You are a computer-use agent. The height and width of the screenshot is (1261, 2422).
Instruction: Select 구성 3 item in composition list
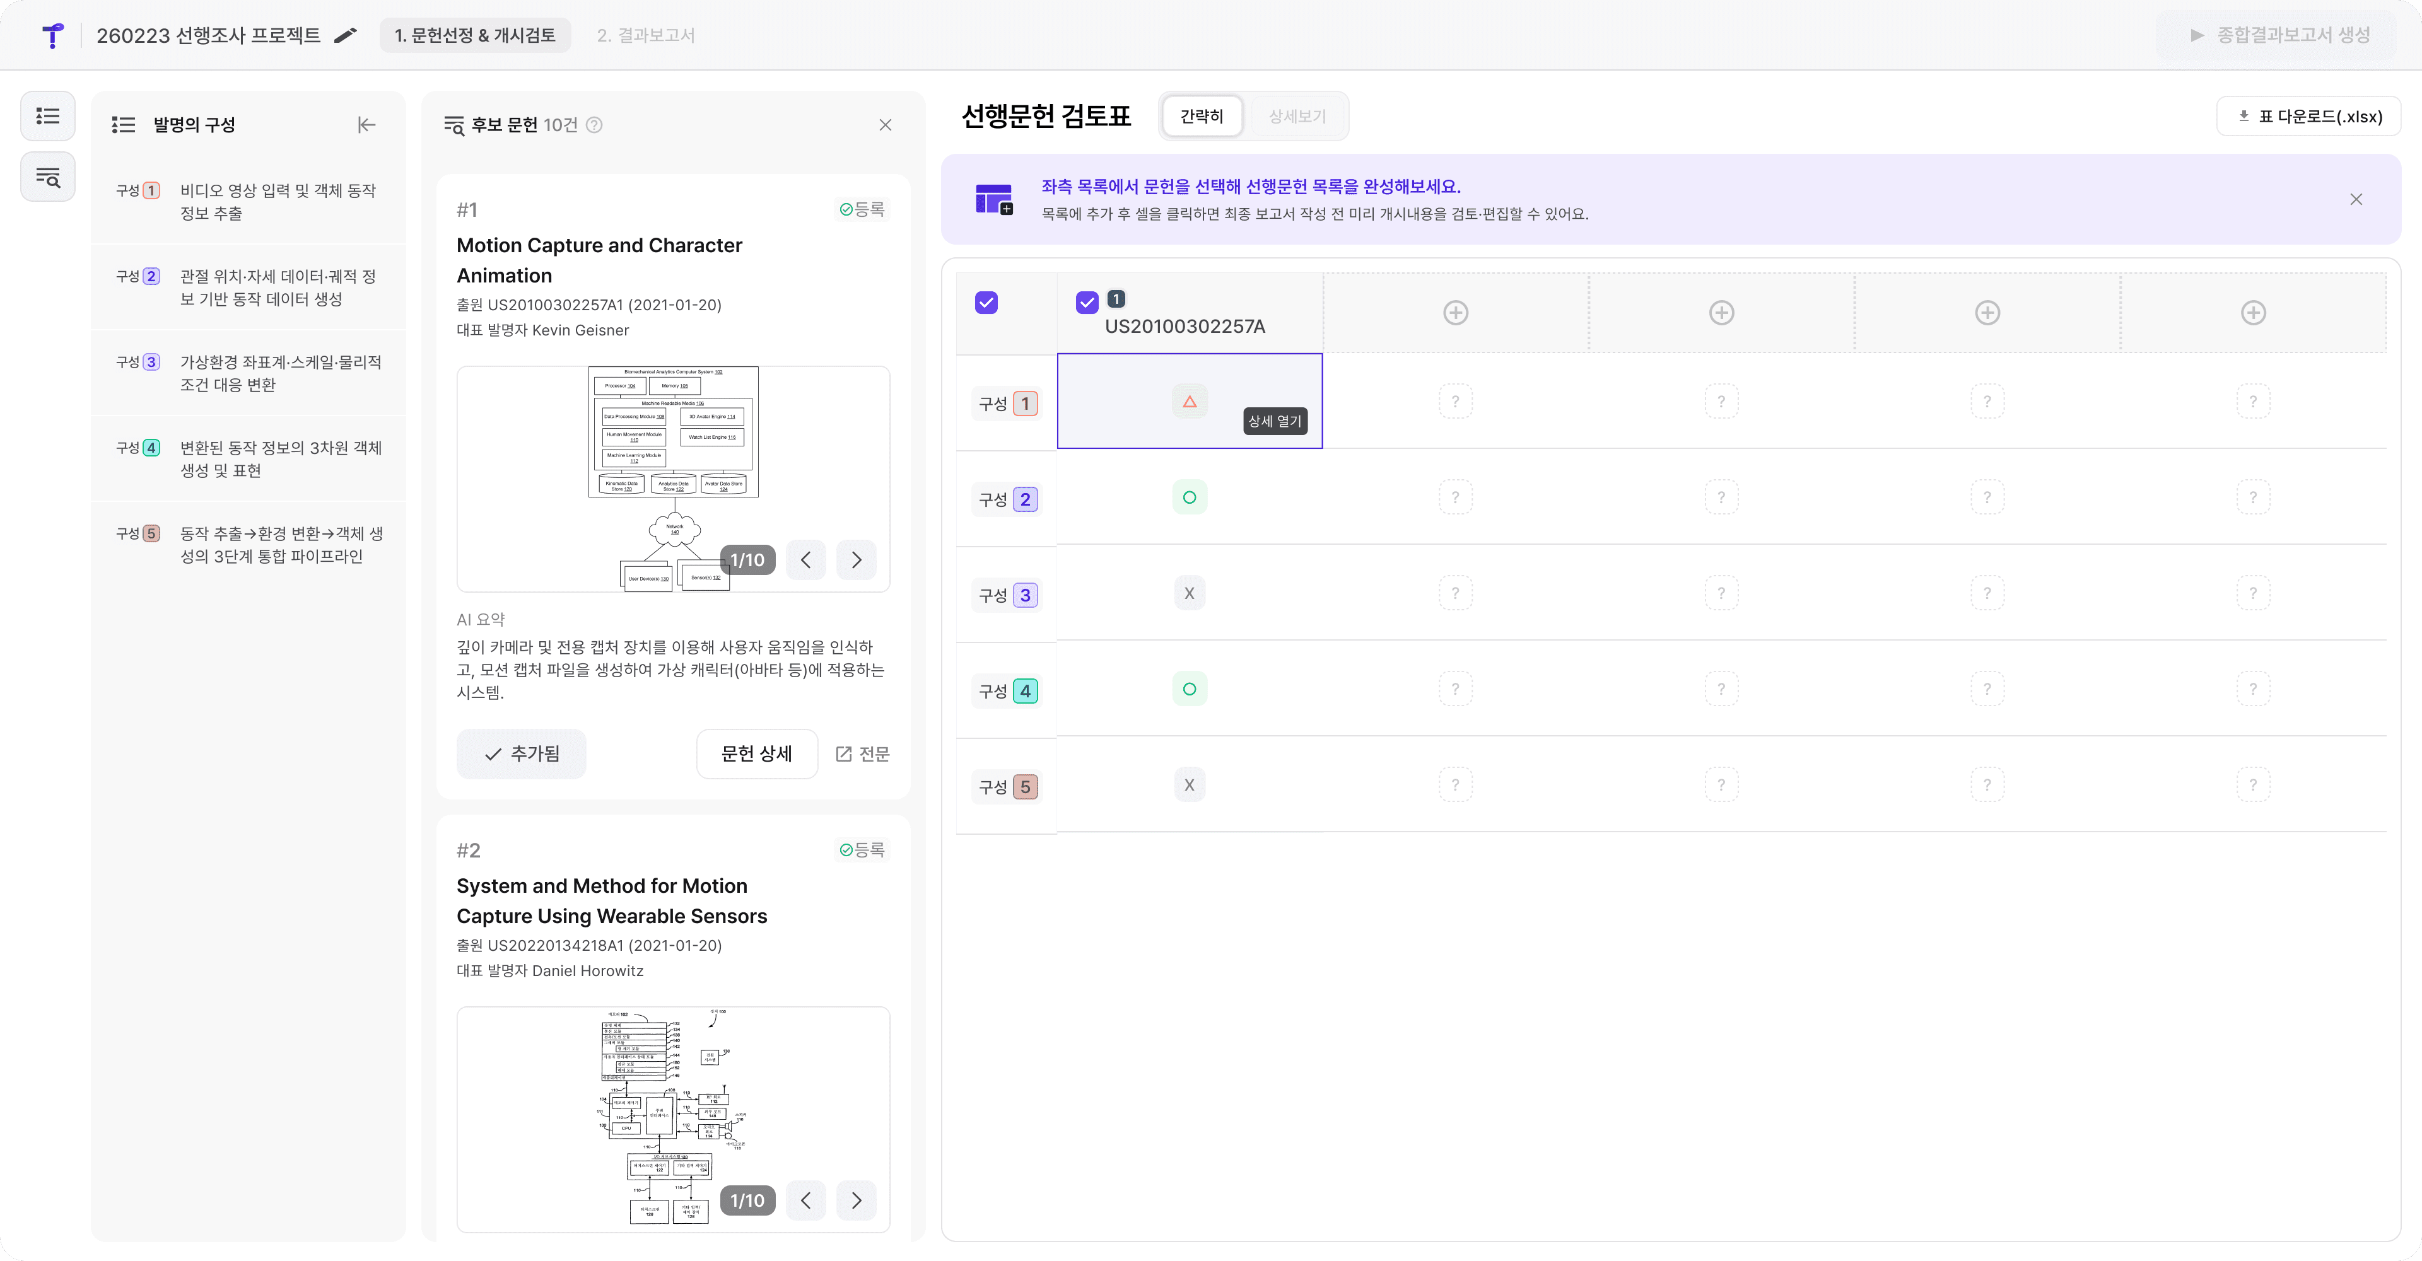click(249, 373)
